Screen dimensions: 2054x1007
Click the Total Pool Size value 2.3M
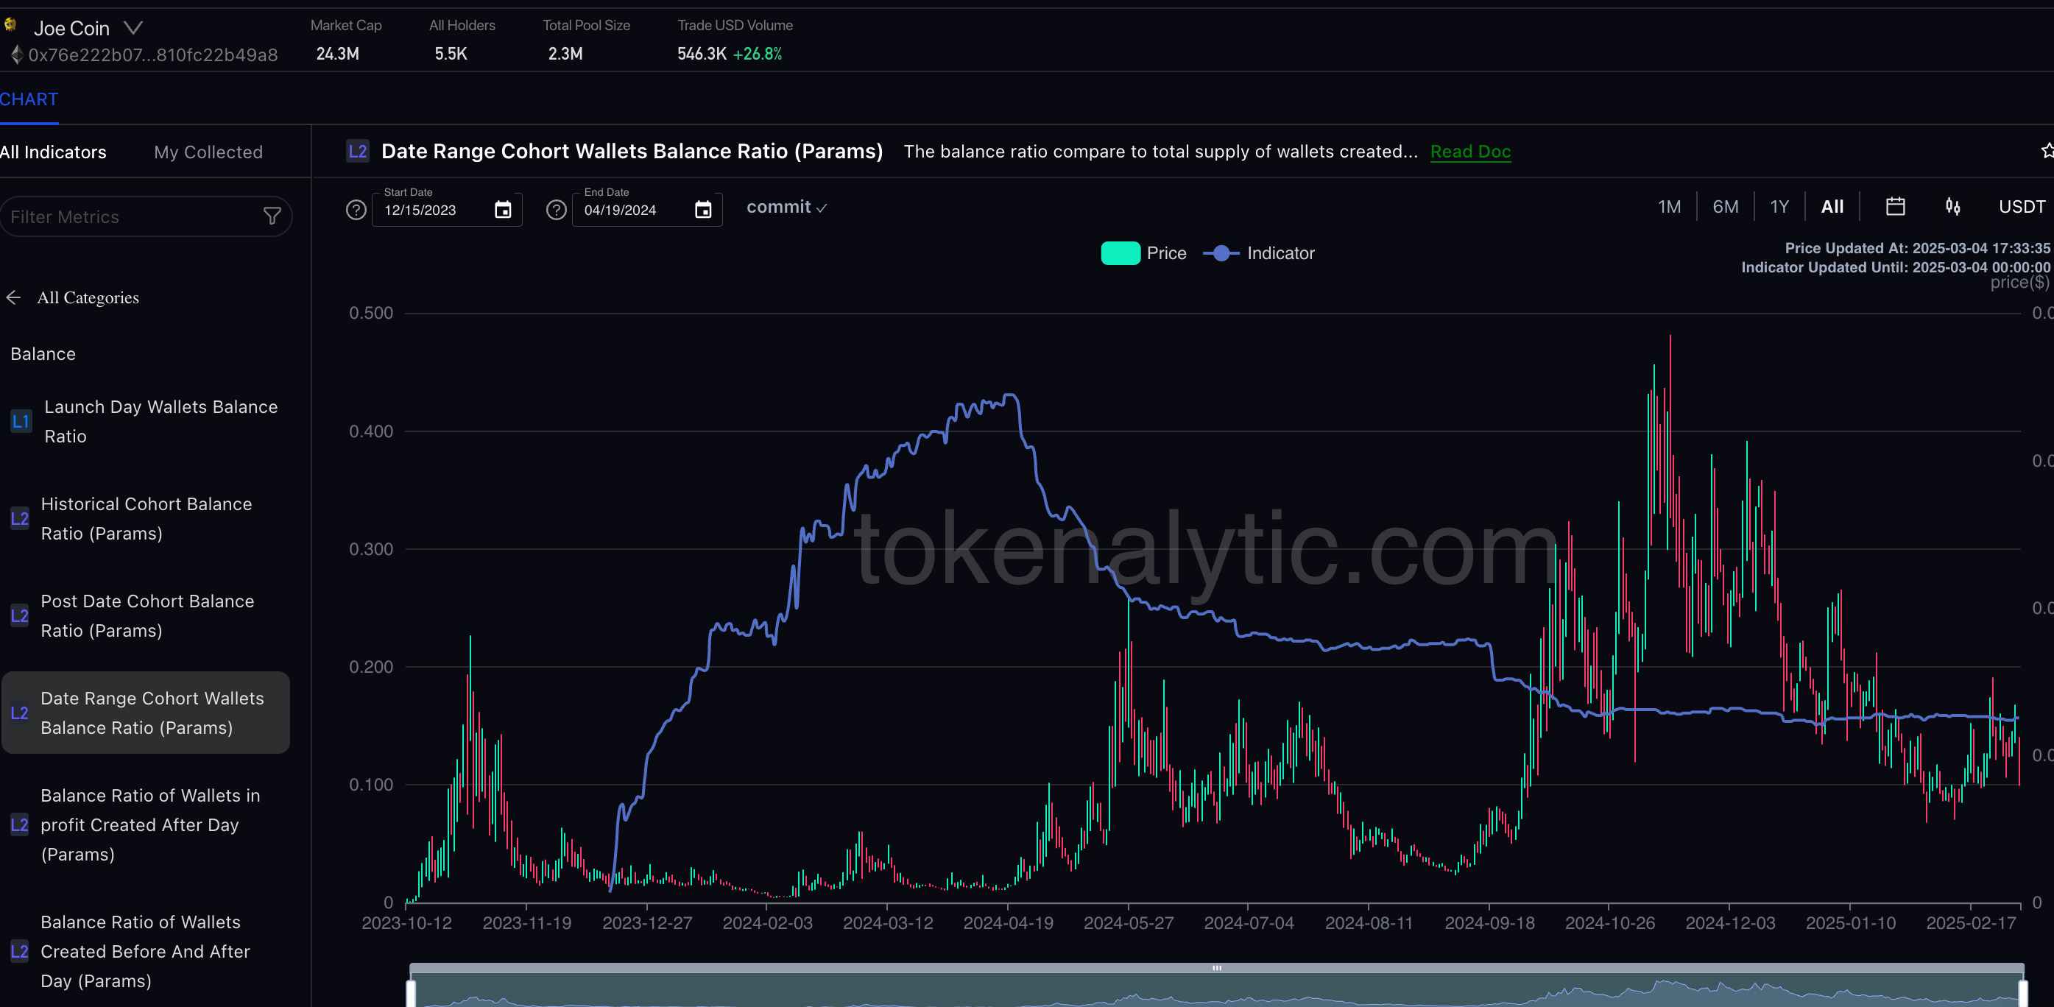coord(565,54)
